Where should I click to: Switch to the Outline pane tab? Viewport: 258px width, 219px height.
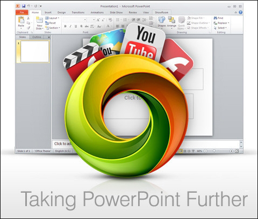tap(37, 37)
